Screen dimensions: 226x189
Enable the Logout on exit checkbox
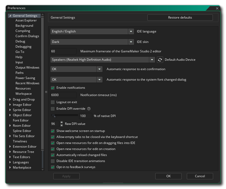pyautogui.click(x=53, y=102)
